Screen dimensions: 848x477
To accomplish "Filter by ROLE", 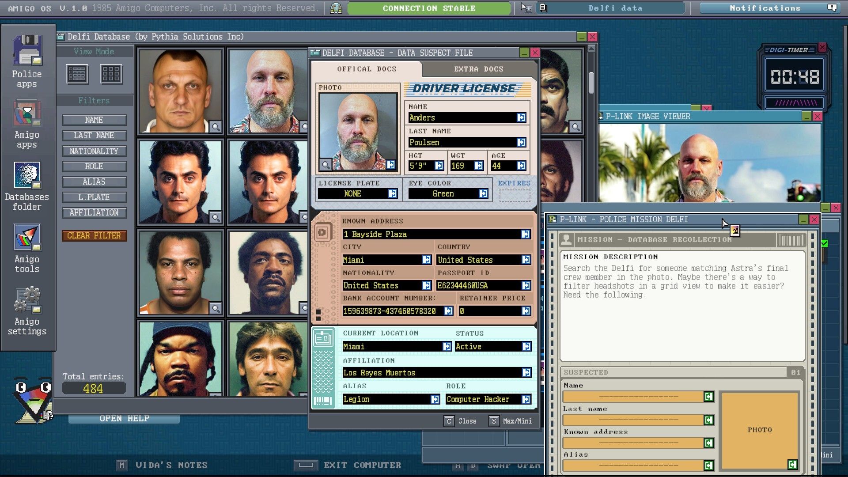I will pyautogui.click(x=94, y=166).
